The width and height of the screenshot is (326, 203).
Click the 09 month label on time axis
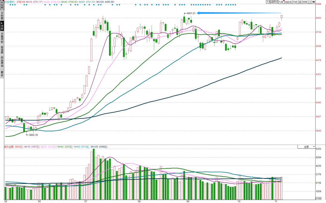(x=188, y=201)
